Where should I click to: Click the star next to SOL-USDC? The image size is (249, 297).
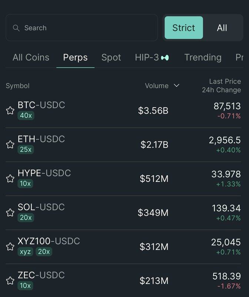tap(10, 213)
